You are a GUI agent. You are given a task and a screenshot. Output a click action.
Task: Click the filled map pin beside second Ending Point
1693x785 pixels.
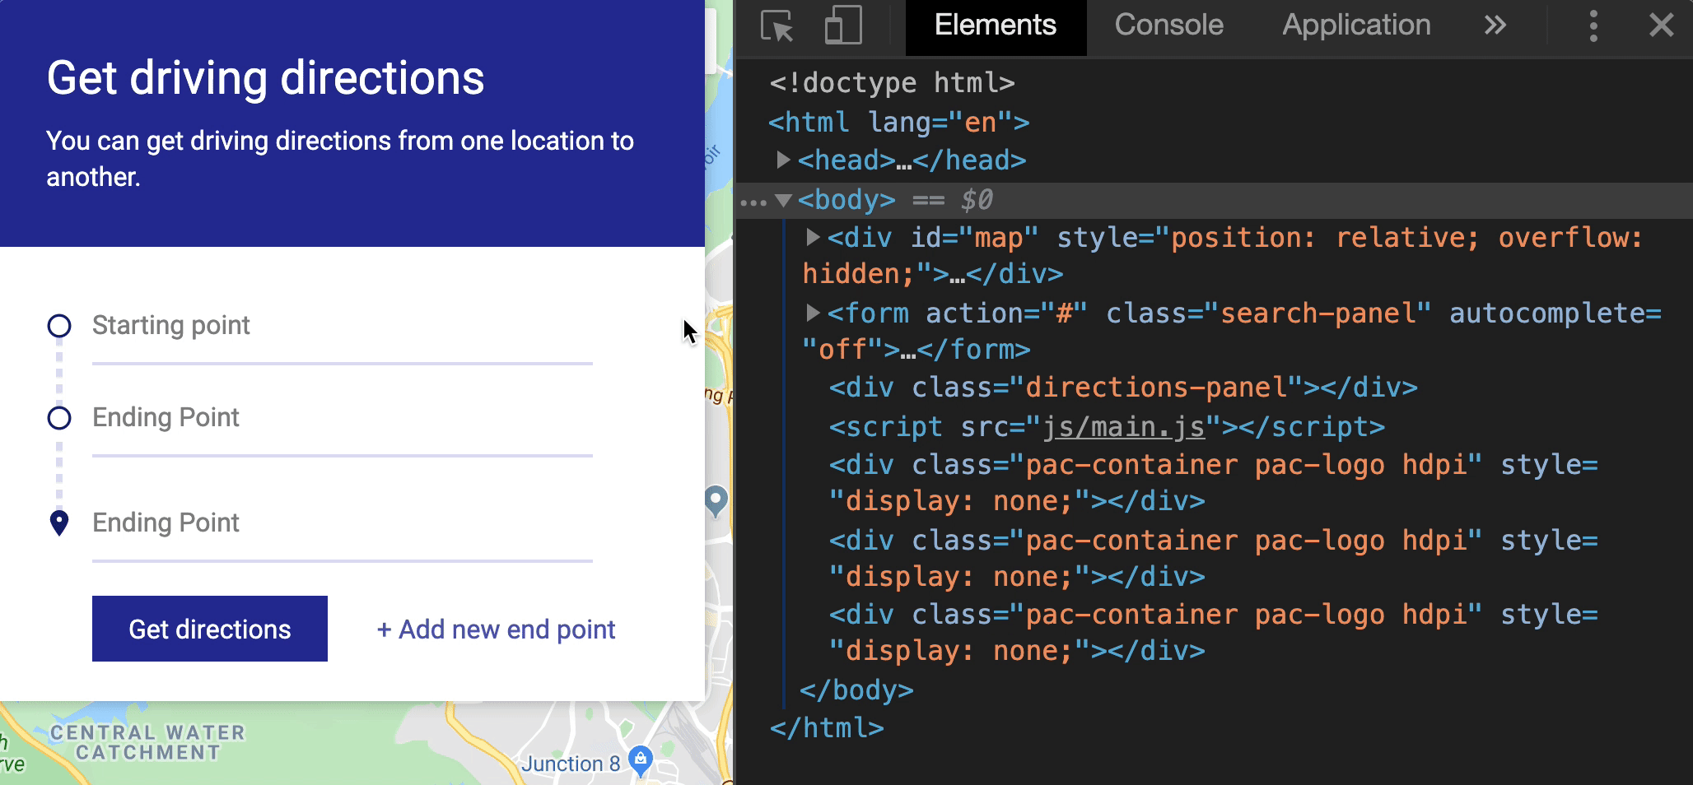tap(58, 522)
